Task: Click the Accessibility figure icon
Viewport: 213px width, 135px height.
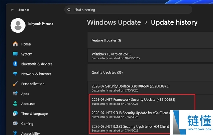Action: 15,133
